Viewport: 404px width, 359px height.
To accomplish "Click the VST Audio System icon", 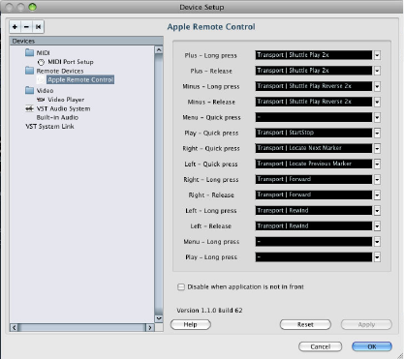I will click(x=29, y=108).
